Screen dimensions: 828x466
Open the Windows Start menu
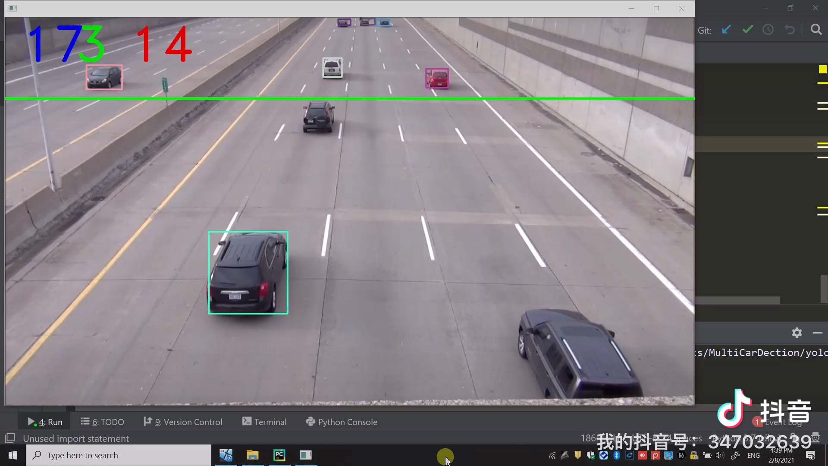(x=13, y=455)
